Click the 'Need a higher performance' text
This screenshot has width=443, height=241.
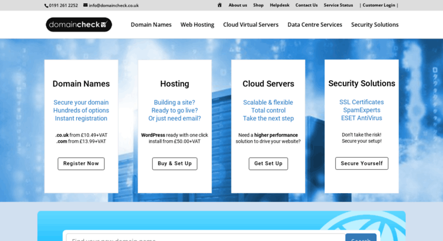(268, 135)
